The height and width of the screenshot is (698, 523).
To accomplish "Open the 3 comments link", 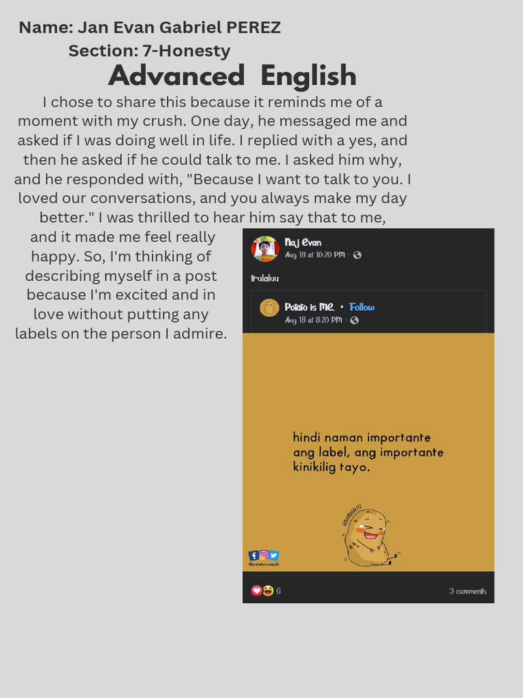I will (468, 591).
